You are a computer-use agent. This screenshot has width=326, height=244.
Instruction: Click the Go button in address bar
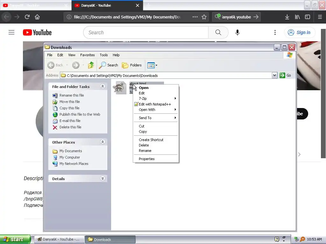(x=285, y=75)
